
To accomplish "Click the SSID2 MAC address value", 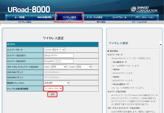I will click(x=52, y=78).
